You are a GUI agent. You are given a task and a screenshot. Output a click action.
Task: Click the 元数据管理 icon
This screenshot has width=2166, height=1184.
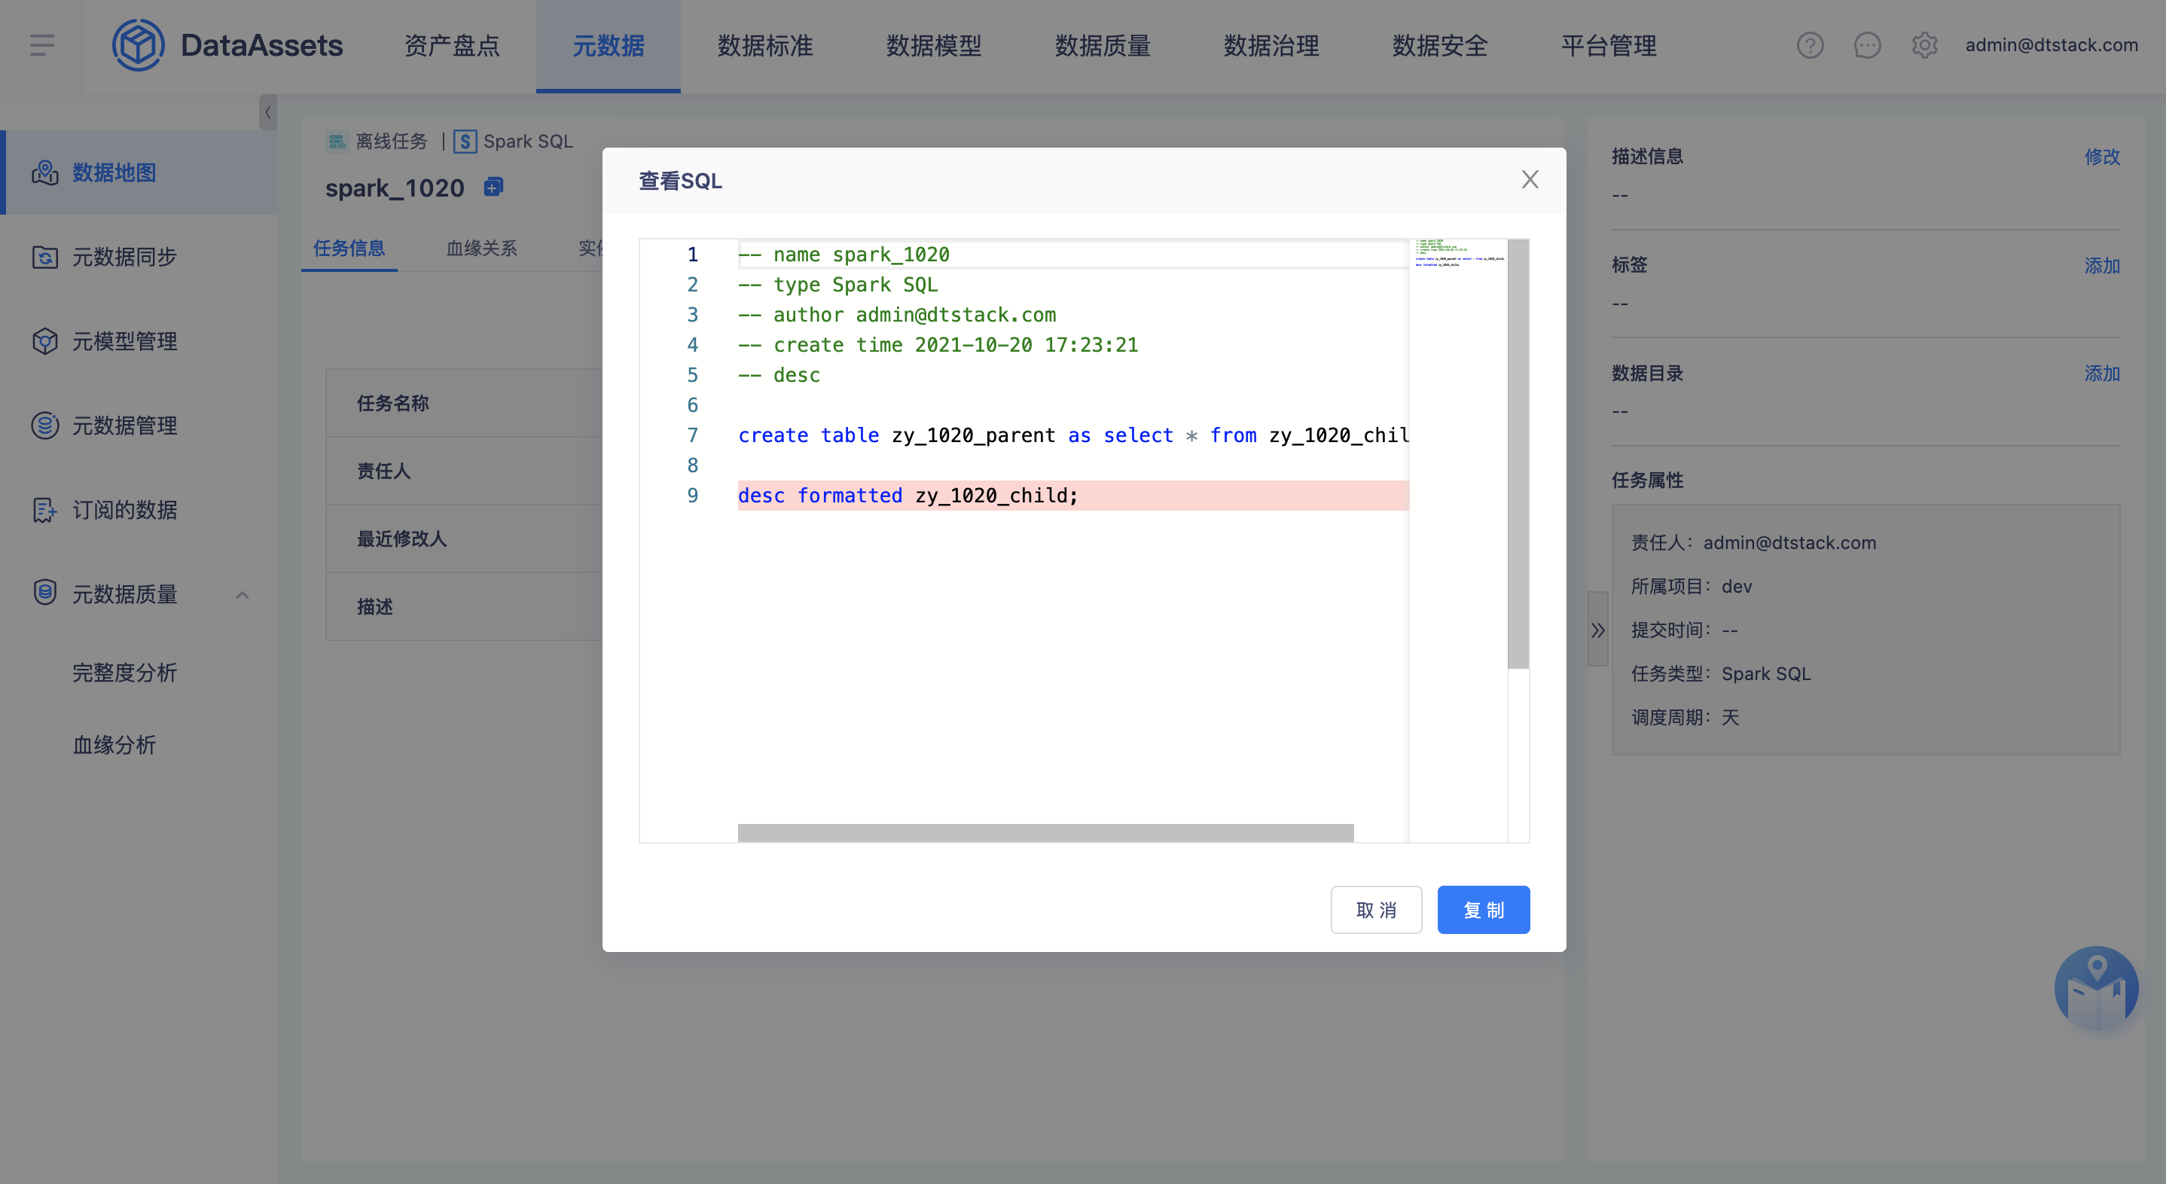click(x=44, y=425)
